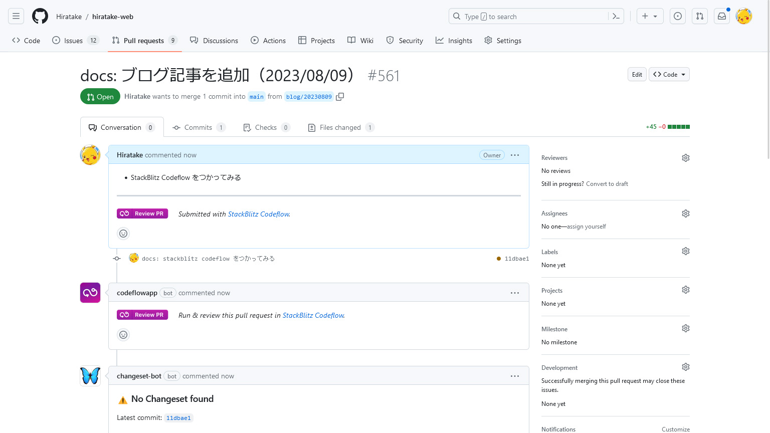The height and width of the screenshot is (433, 770).
Task: Open the issues icon in header
Action: (678, 16)
